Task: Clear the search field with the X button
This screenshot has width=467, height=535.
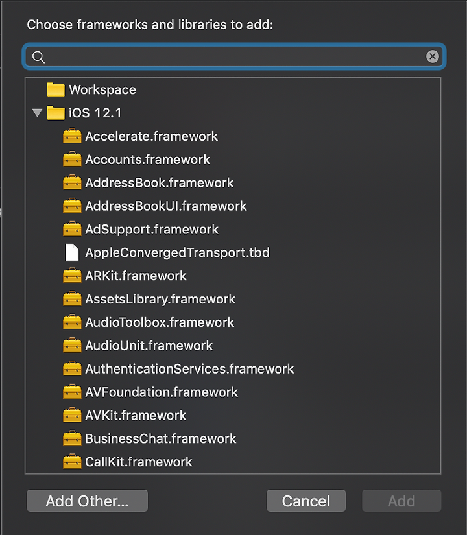Action: coord(432,56)
